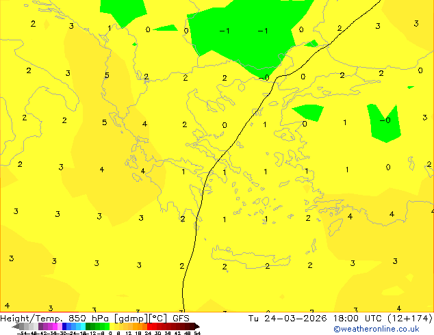Pick the green segment of the color scale

pyautogui.click(x=96, y=326)
